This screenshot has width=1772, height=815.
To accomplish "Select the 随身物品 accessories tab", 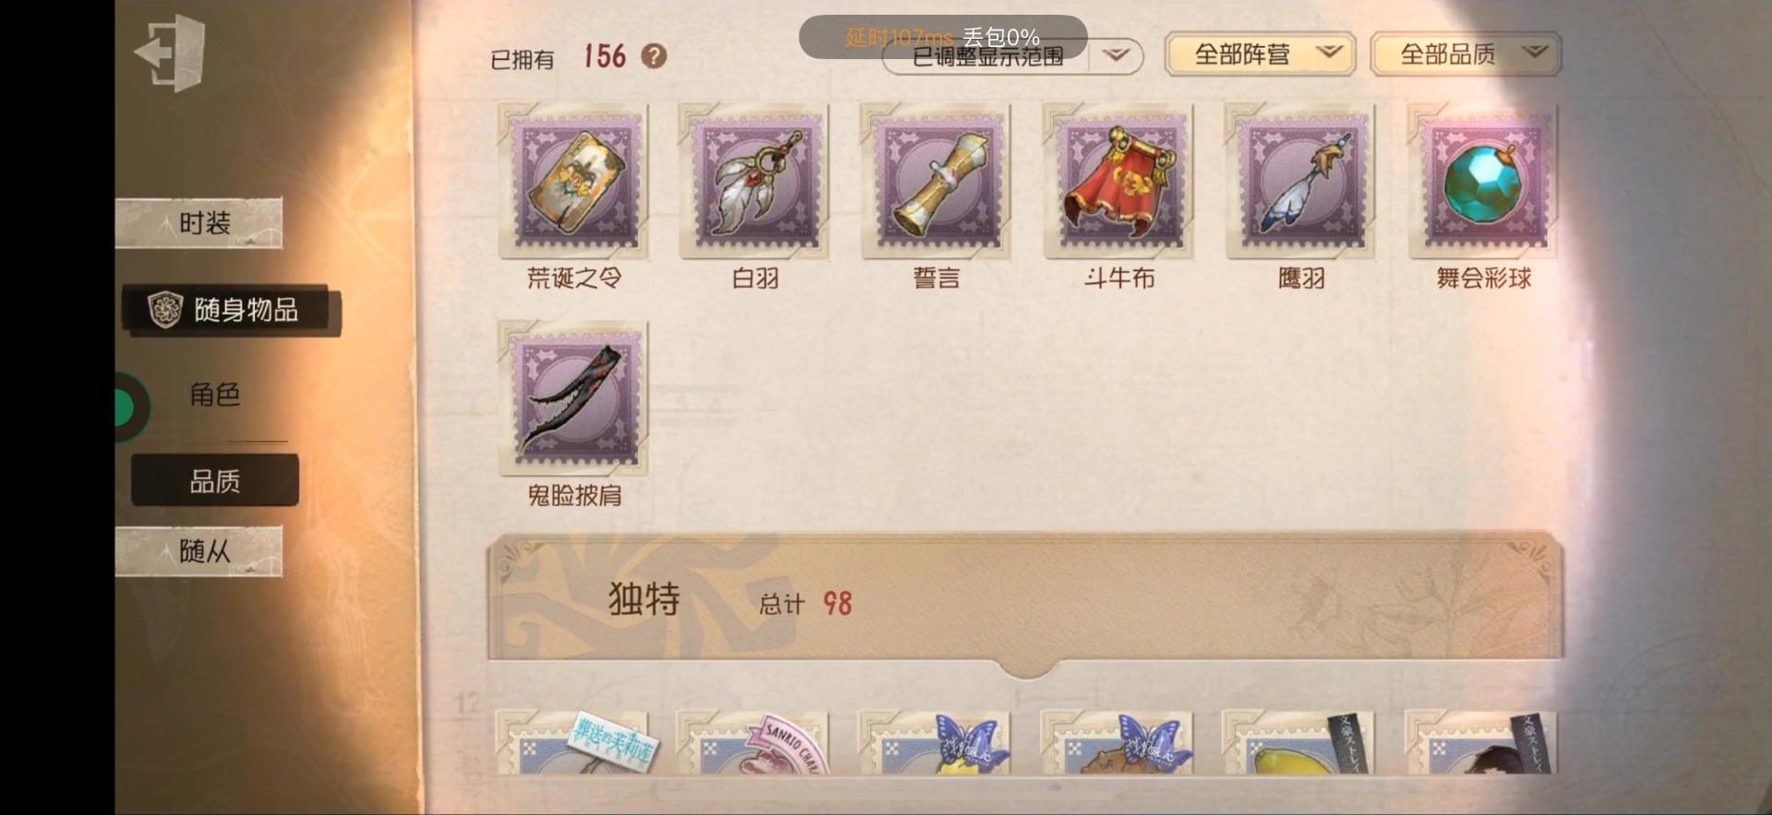I will click(x=232, y=310).
